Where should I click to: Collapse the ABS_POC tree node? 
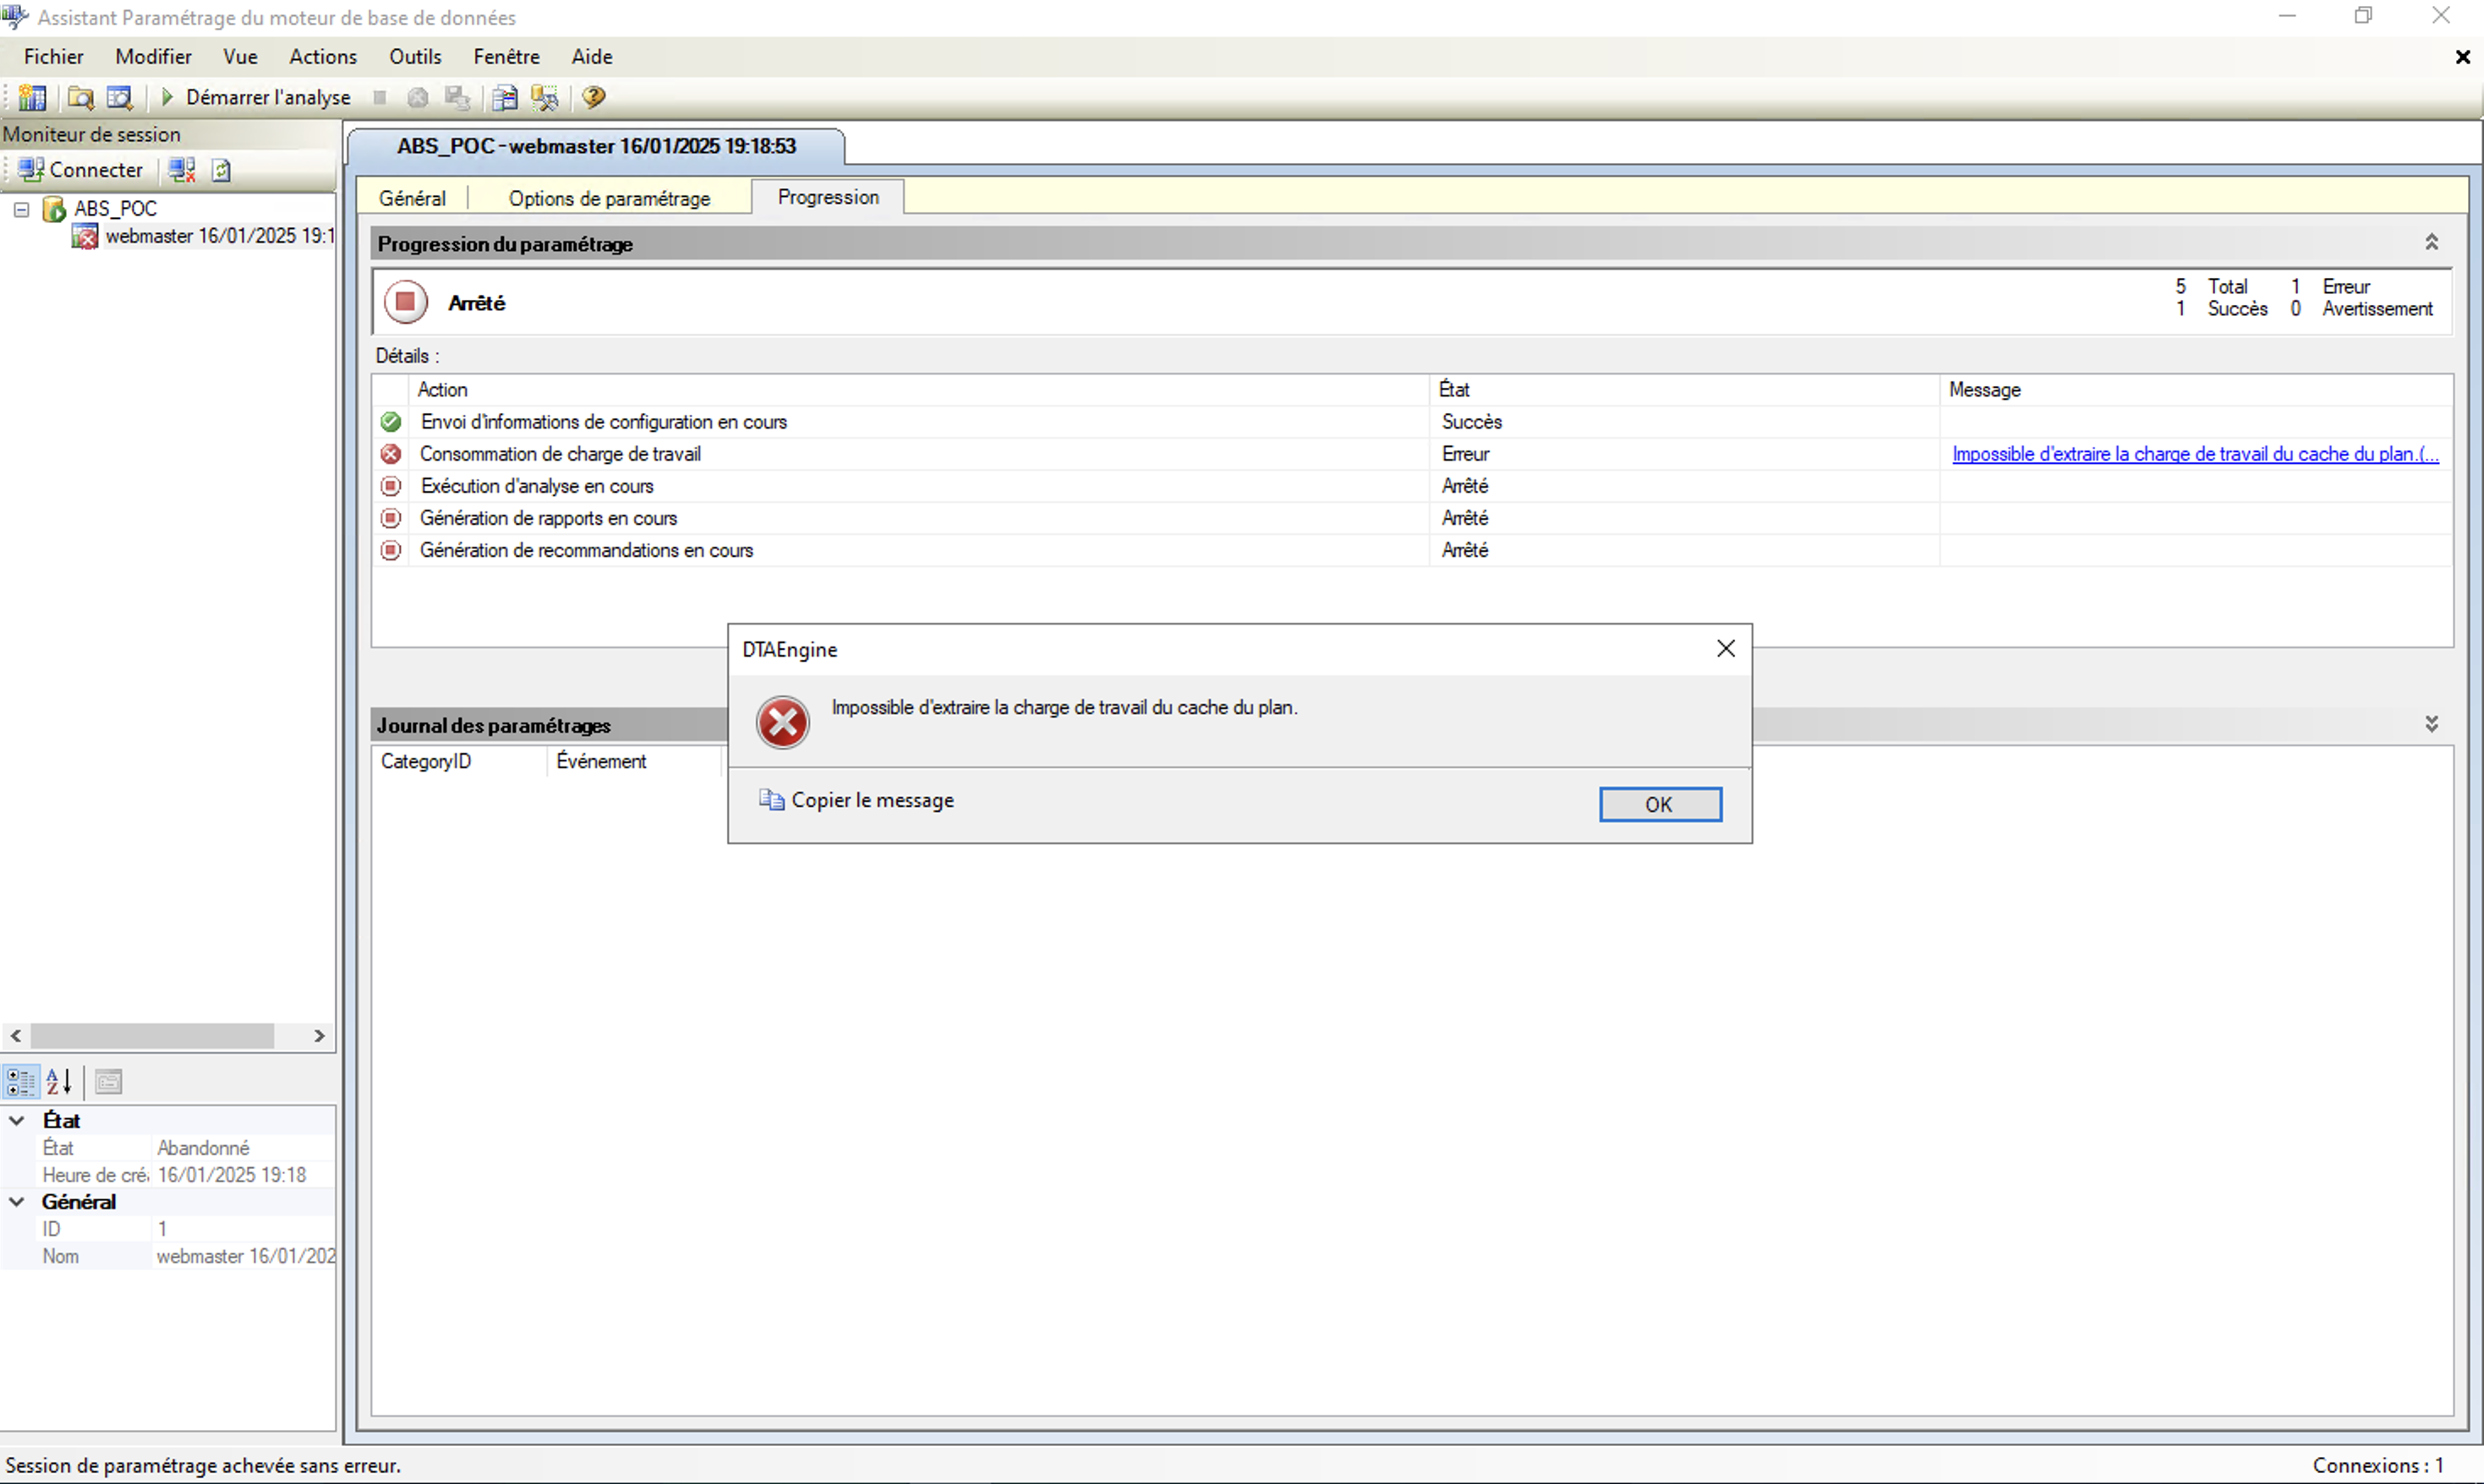point(21,209)
